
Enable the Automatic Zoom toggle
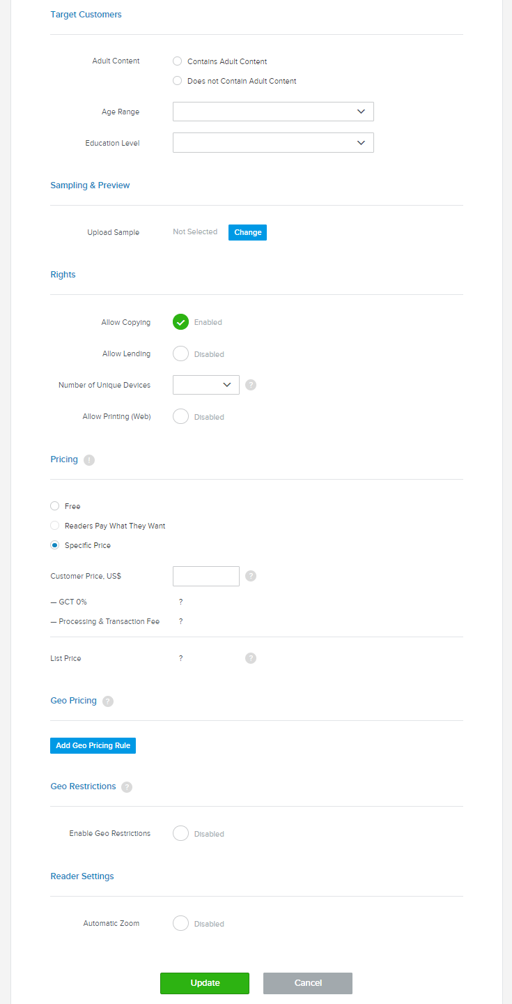click(x=181, y=923)
